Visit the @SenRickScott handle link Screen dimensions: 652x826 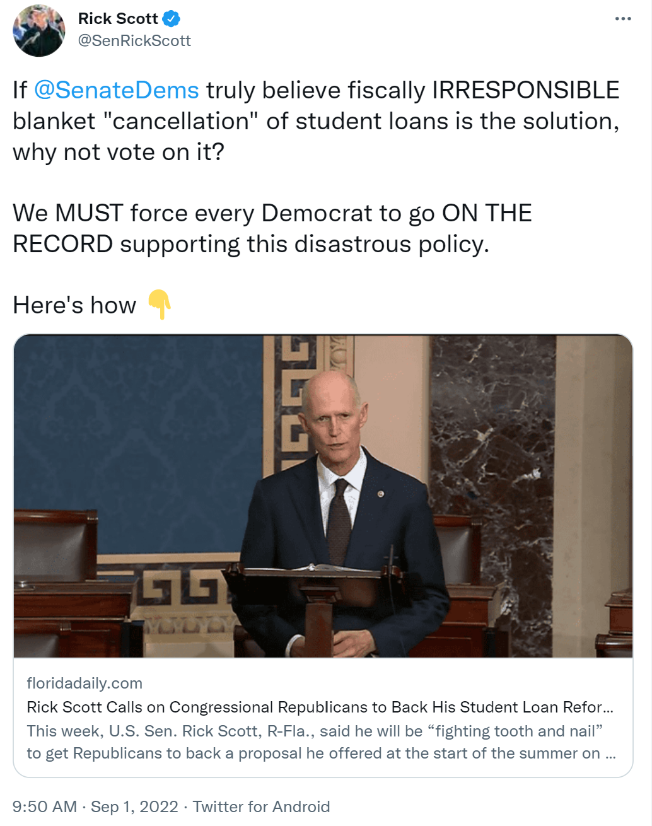pyautogui.click(x=134, y=41)
